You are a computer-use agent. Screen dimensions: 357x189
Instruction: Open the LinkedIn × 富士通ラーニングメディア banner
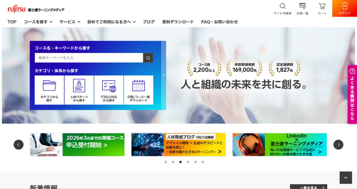point(280,144)
